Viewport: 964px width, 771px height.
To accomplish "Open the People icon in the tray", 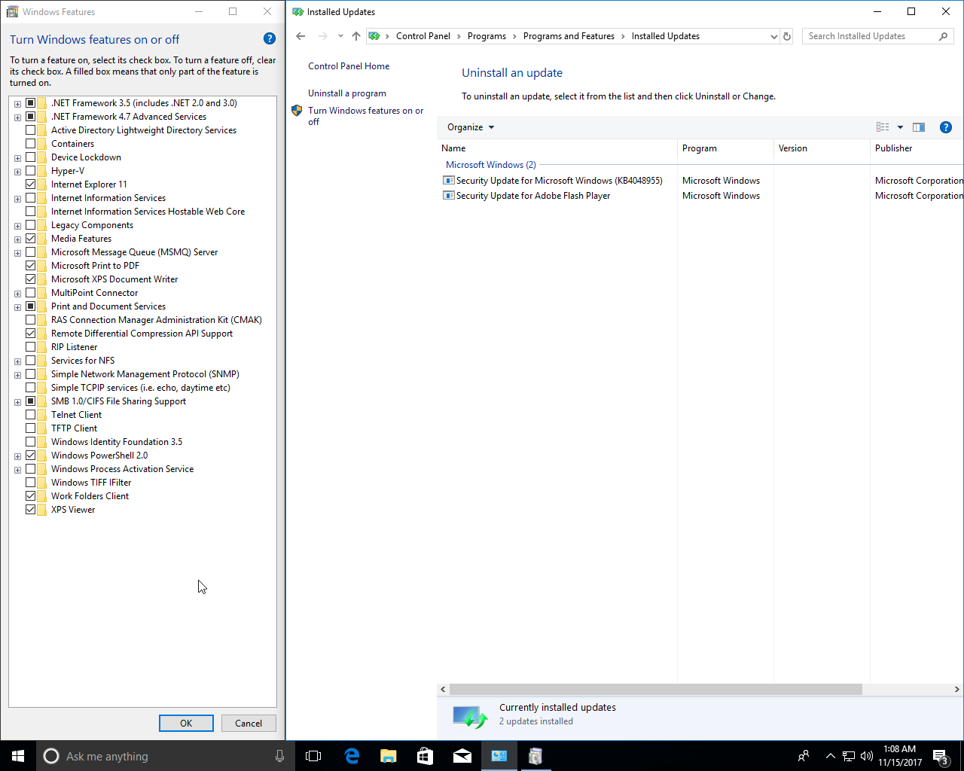I will click(804, 756).
